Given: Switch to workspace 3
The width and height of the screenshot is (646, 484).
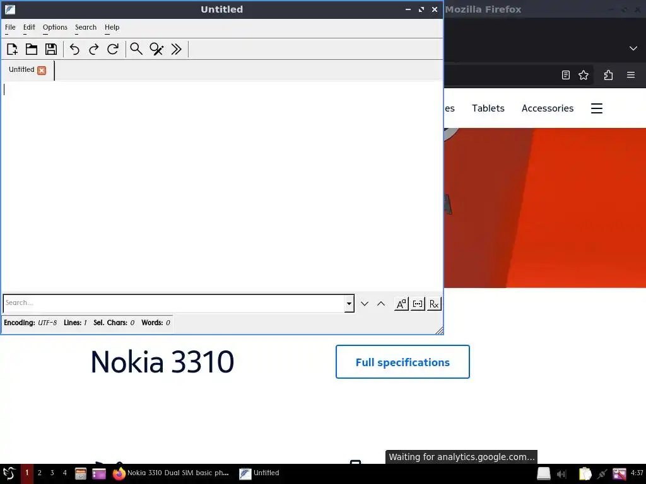Looking at the screenshot, I should (52, 473).
